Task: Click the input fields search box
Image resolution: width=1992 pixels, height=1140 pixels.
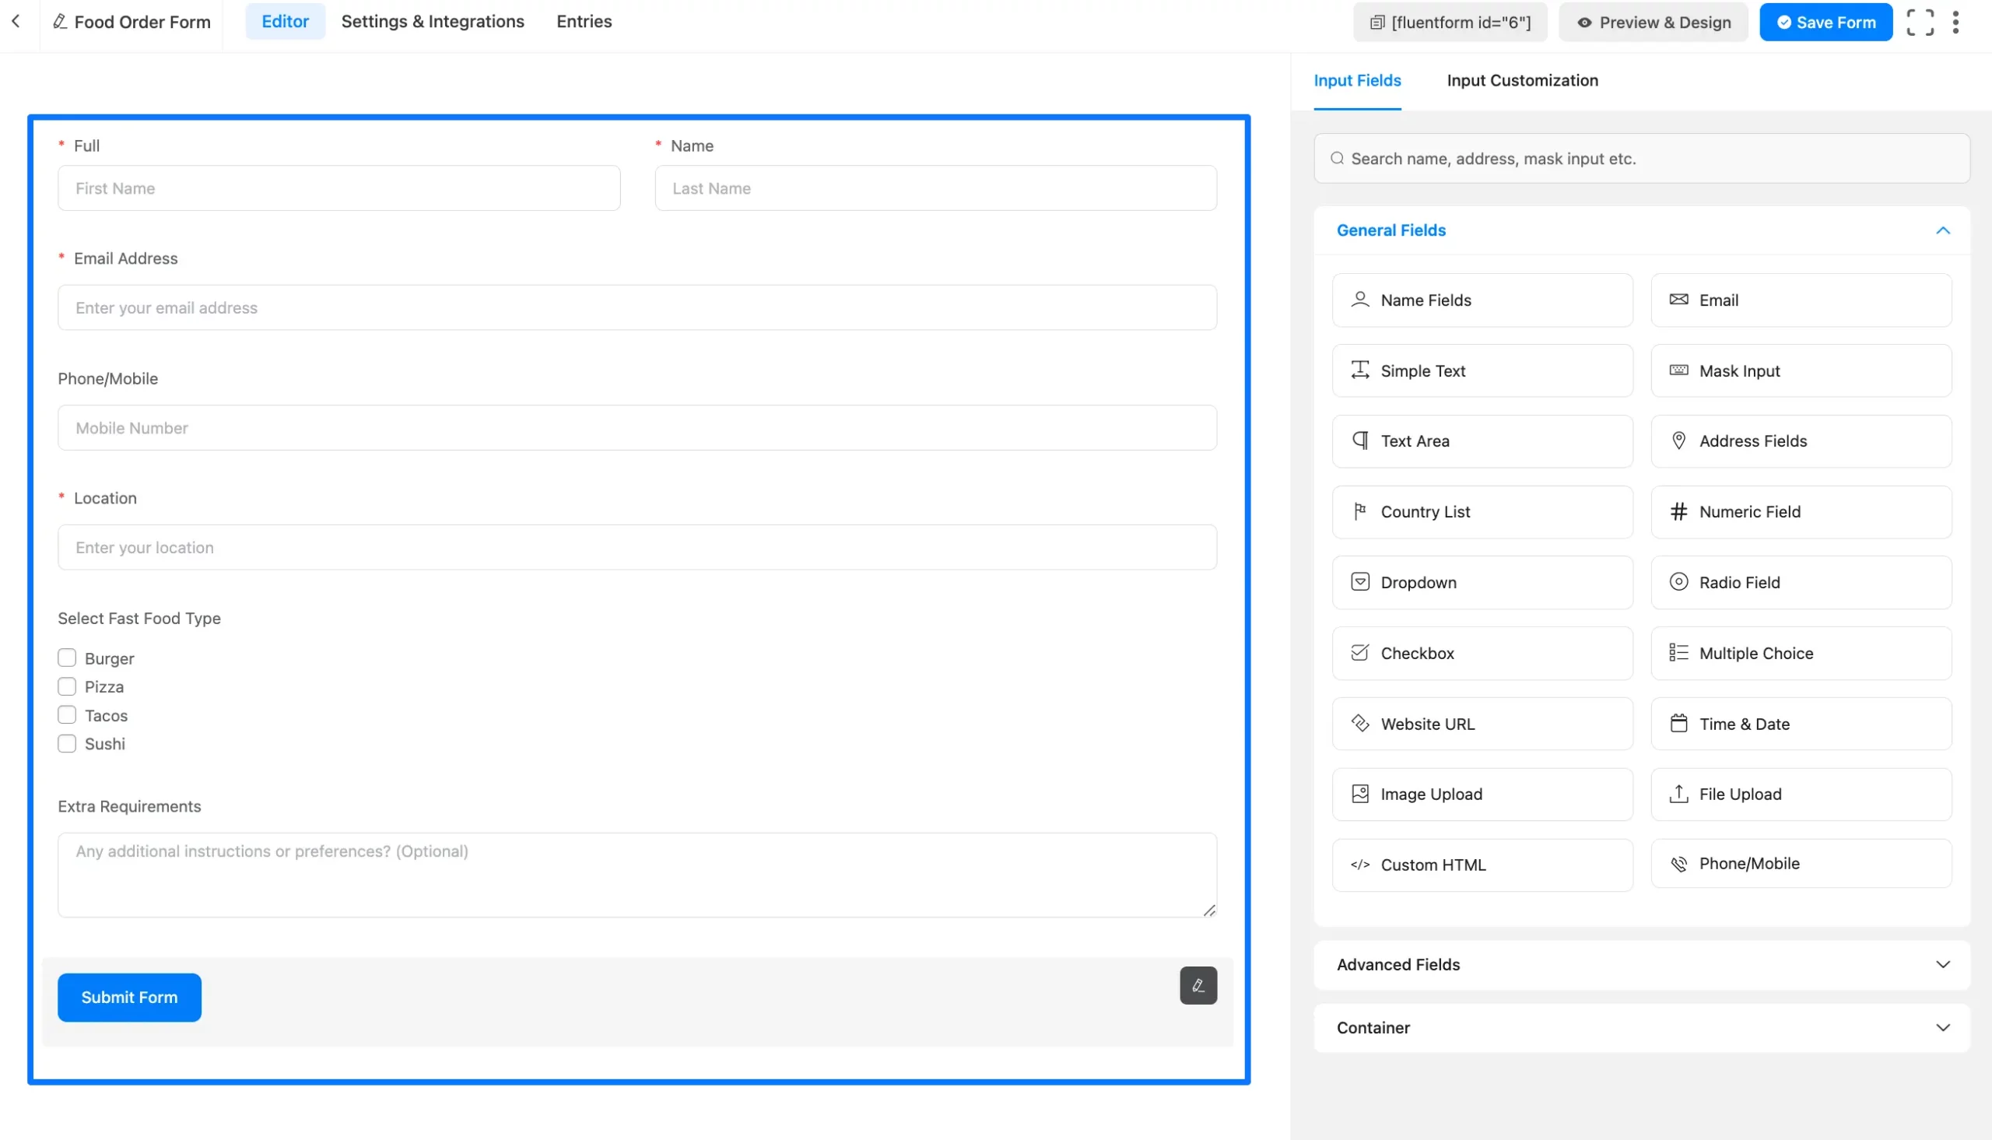Action: [1641, 159]
